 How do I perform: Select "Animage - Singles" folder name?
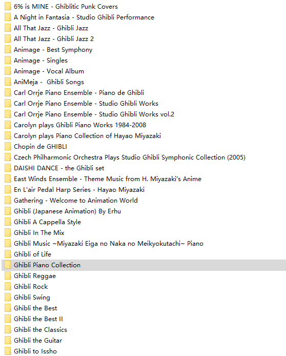tap(40, 61)
